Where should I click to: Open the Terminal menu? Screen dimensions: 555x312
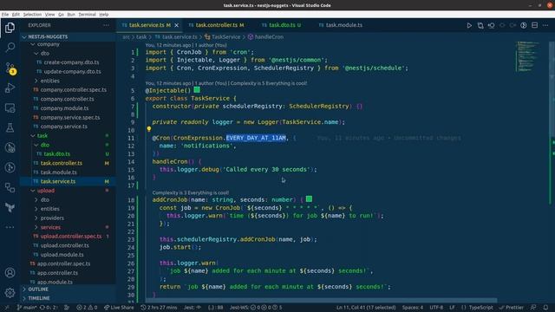[x=87, y=15]
